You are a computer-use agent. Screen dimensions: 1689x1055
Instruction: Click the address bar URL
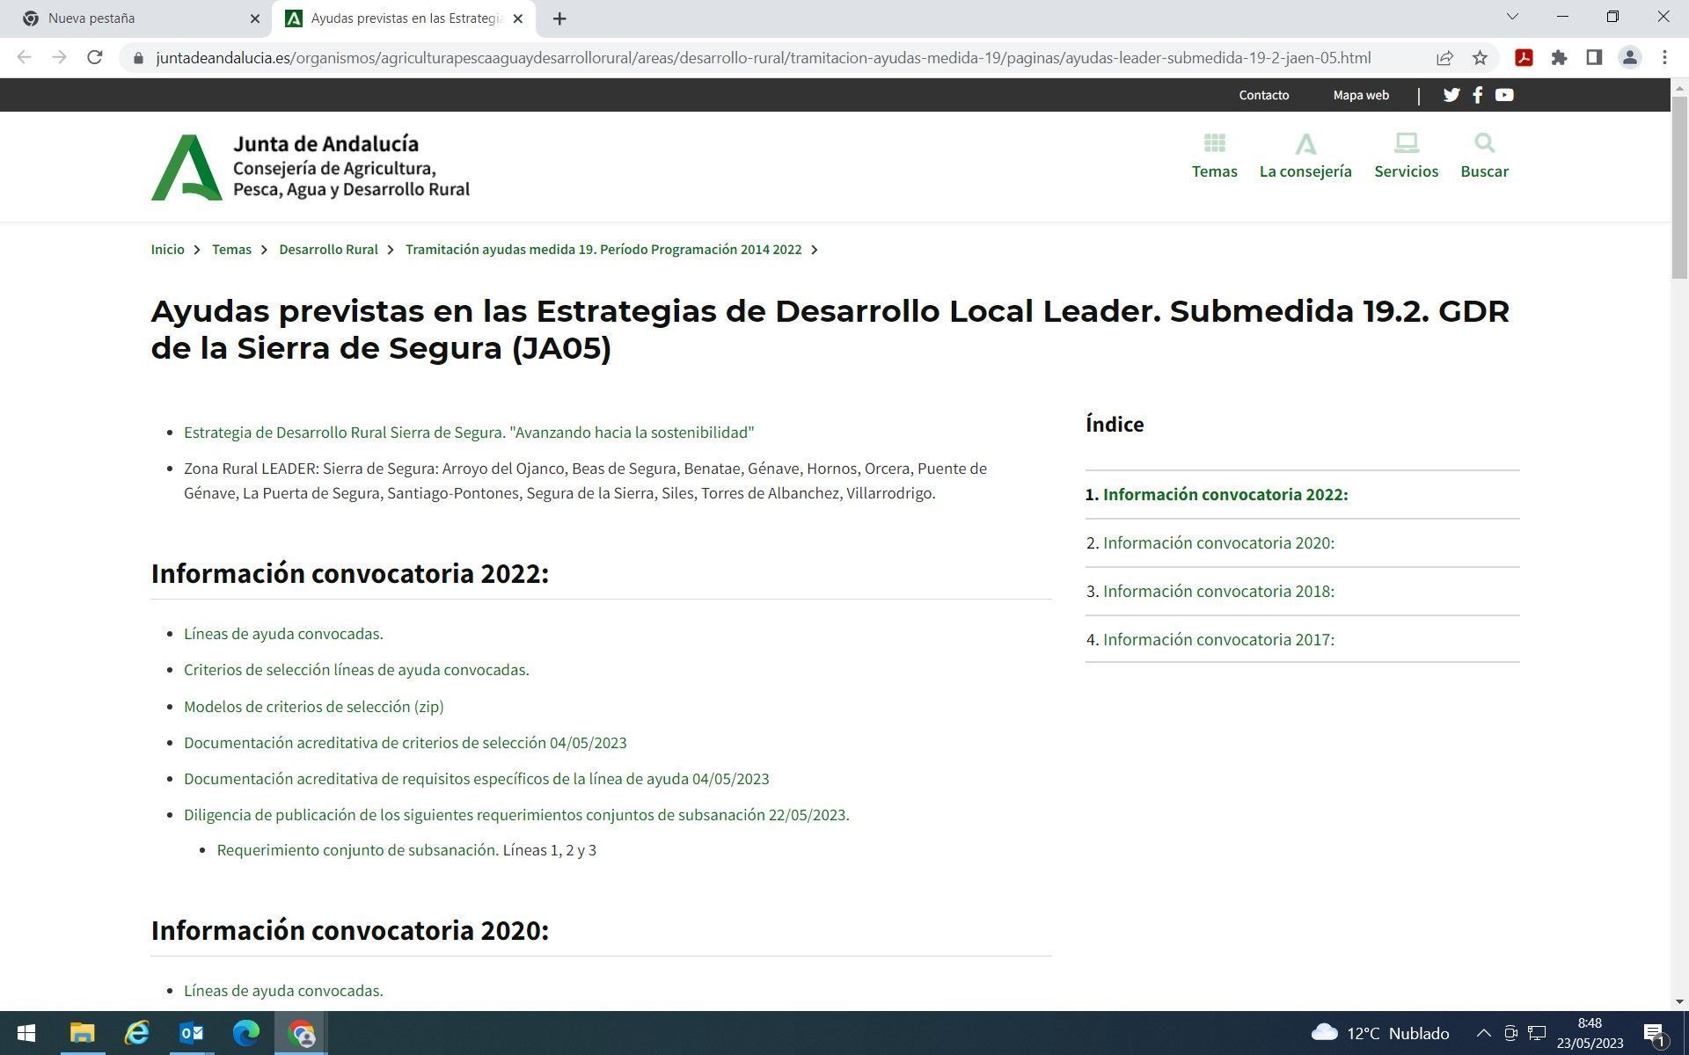tap(764, 58)
